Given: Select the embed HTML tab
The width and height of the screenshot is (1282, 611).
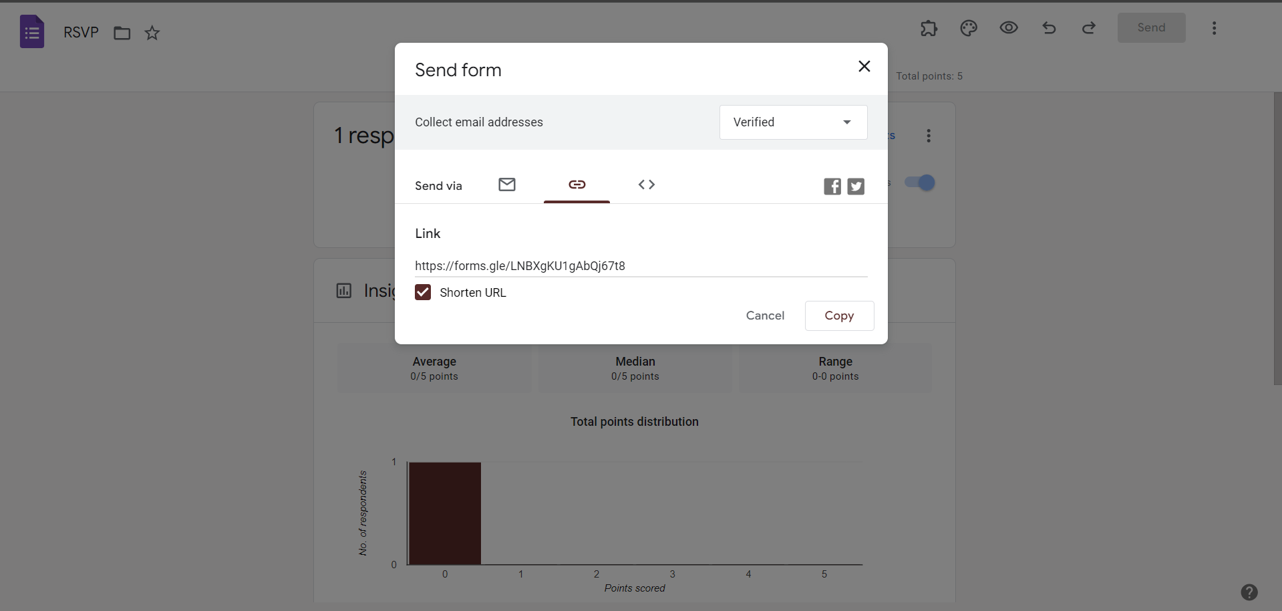Looking at the screenshot, I should coord(647,185).
